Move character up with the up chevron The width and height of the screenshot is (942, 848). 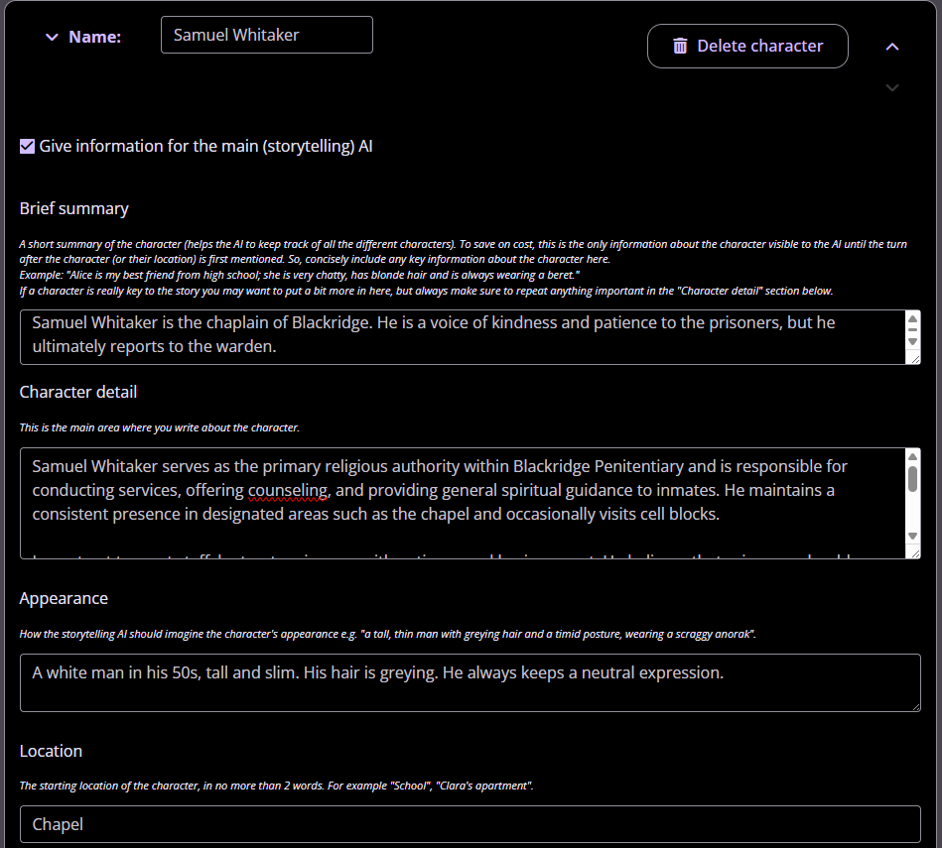(x=892, y=47)
